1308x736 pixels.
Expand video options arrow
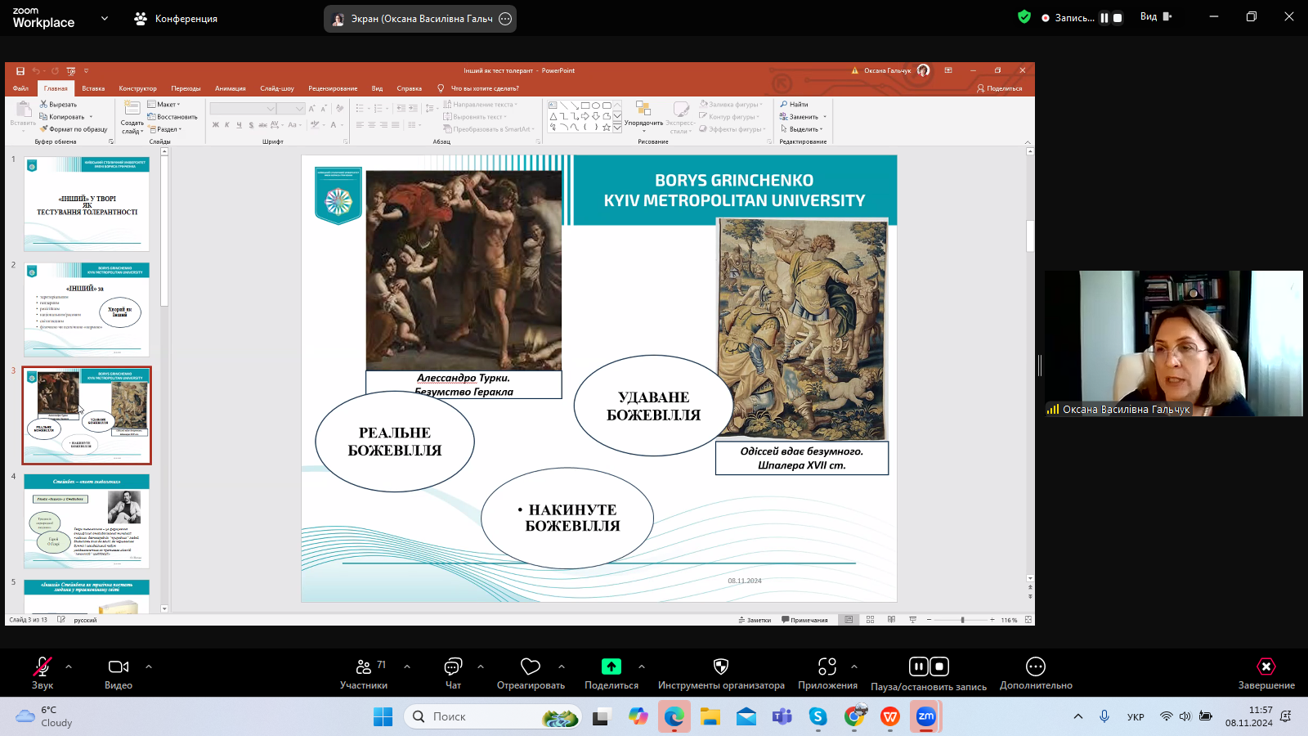(149, 666)
